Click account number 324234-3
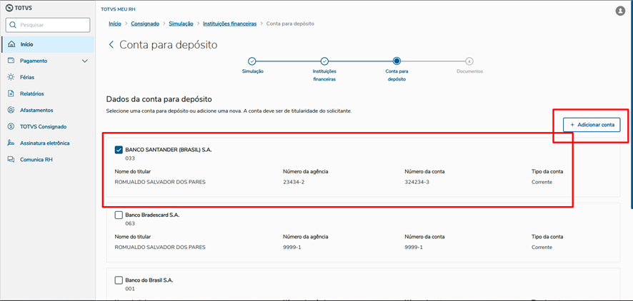Image resolution: width=633 pixels, height=301 pixels. click(x=417, y=182)
